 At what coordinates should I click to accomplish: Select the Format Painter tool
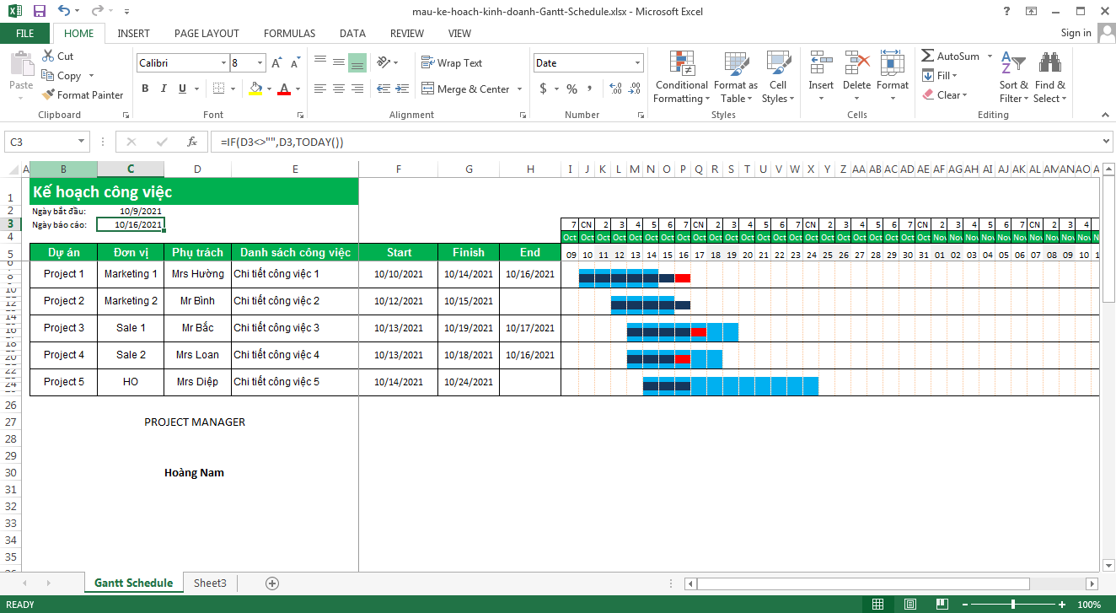[83, 95]
